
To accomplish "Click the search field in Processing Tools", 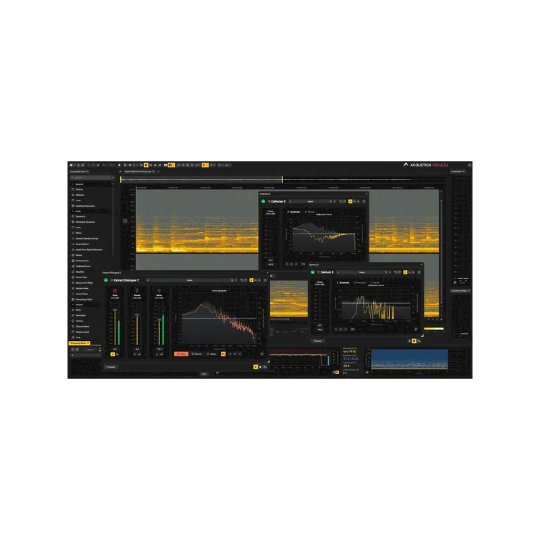I will coord(90,178).
